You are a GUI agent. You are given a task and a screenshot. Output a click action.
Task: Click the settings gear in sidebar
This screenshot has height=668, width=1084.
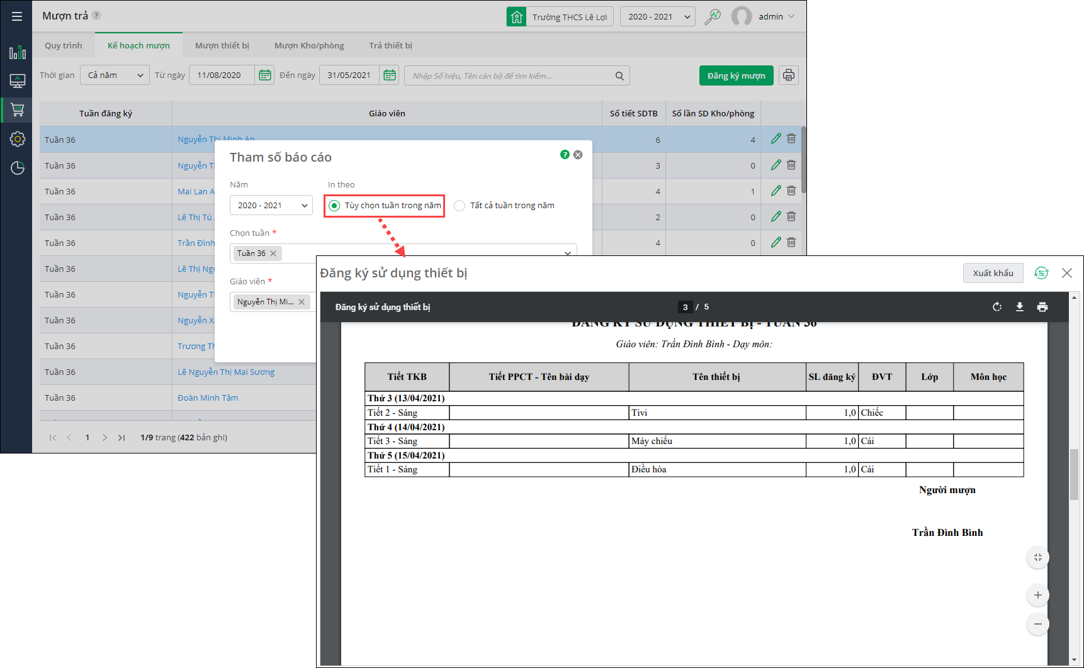tap(17, 139)
